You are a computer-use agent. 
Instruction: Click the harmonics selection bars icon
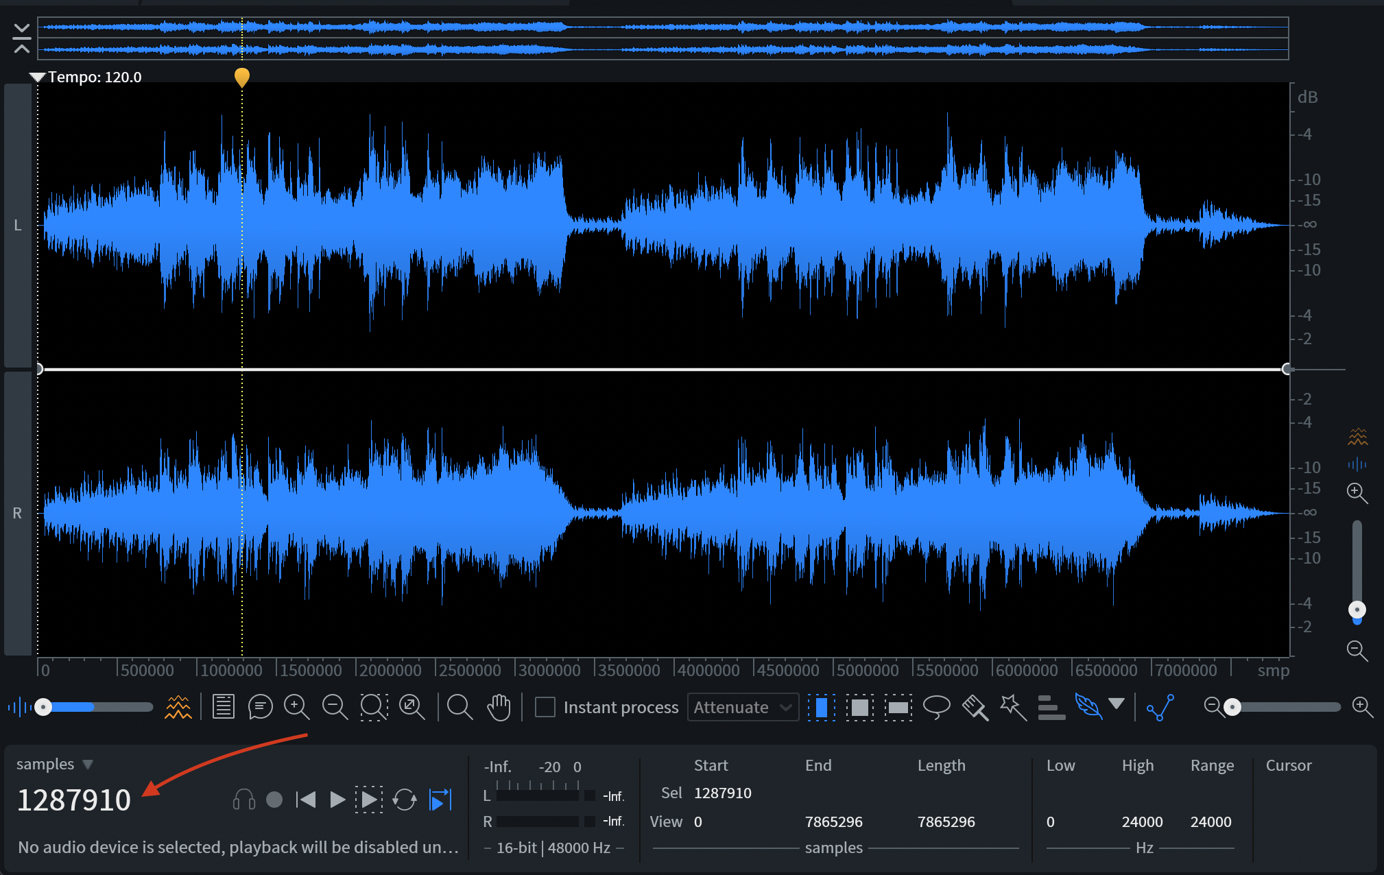pos(1051,707)
